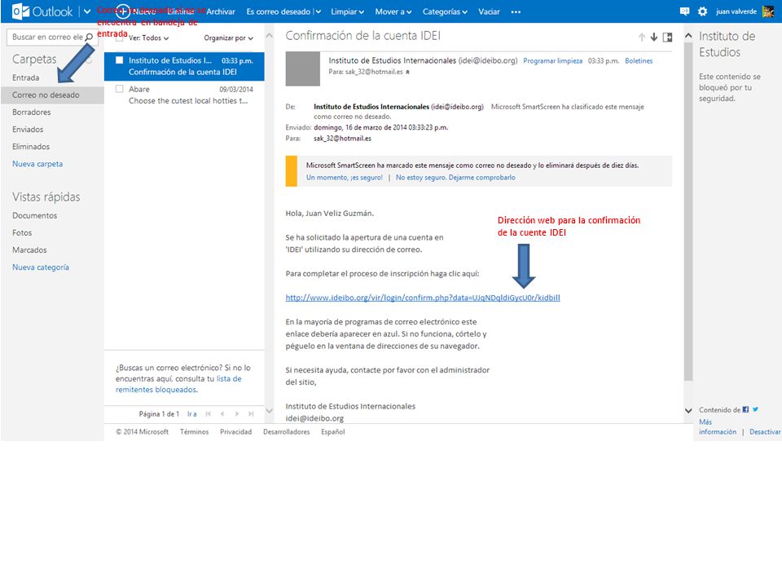
Task: Open the ideibo.org confirmation URL link
Action: point(423,298)
